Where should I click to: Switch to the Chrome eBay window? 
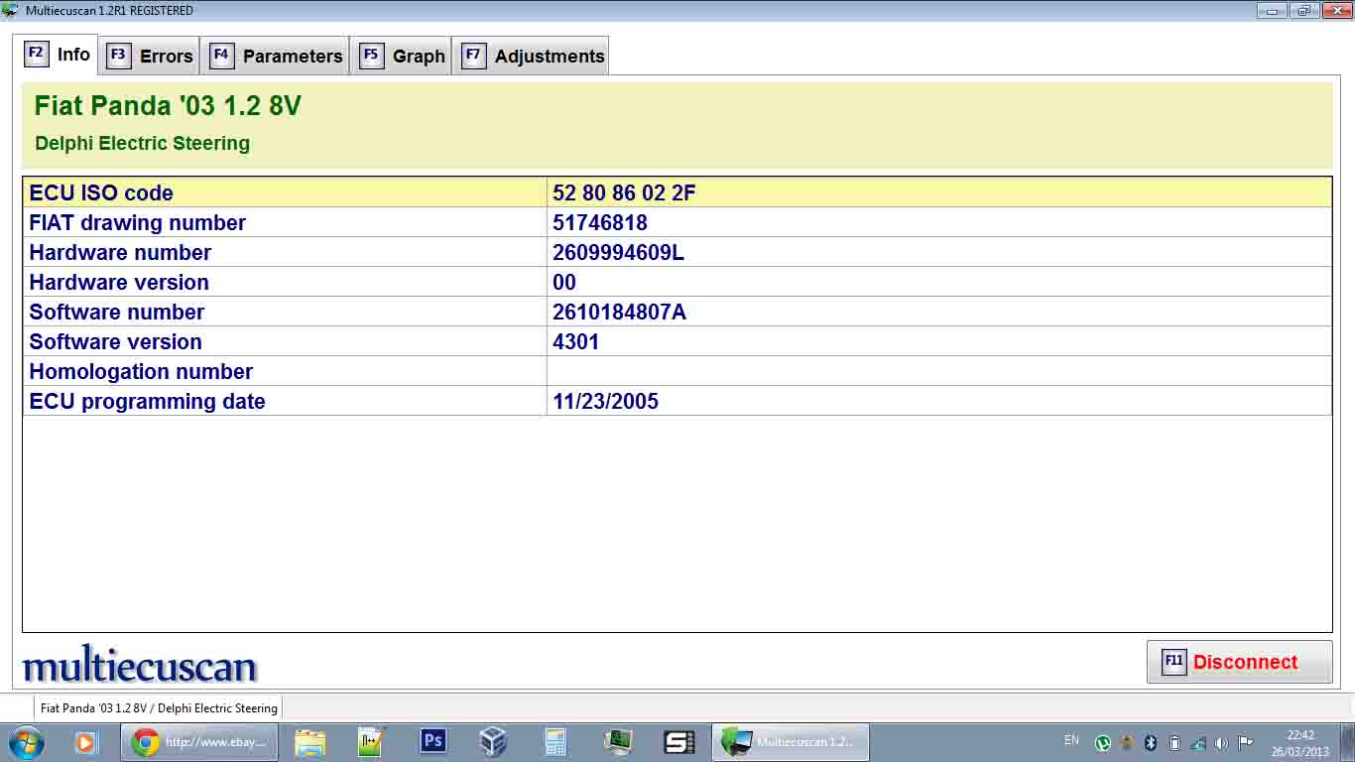click(199, 742)
